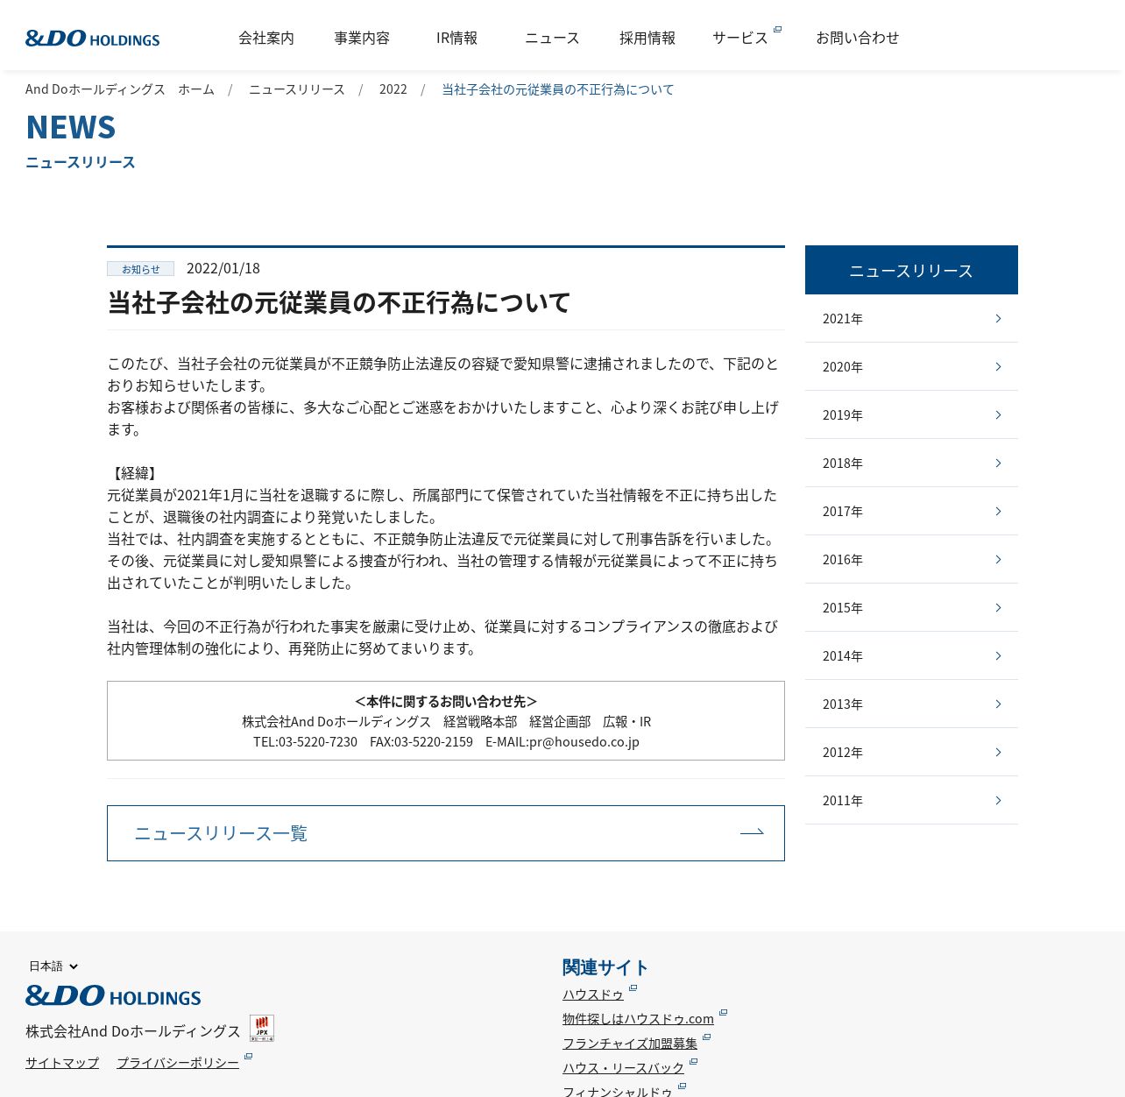Open the ハウス・リースバック link
Viewport: 1125px width, 1097px height.
click(x=623, y=1067)
